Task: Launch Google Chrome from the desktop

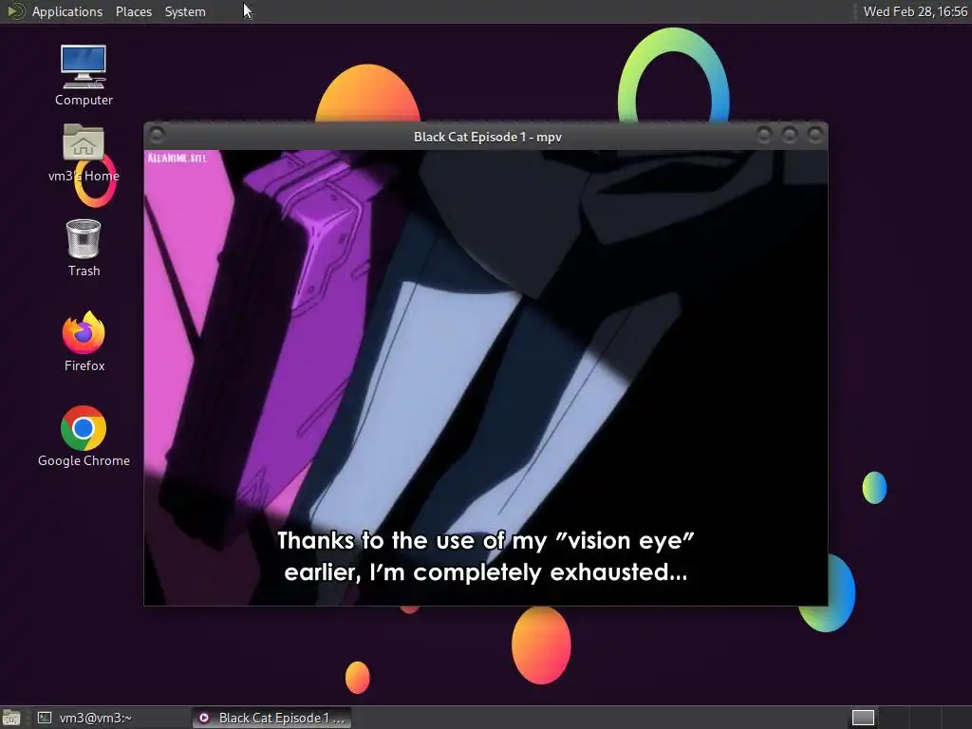Action: click(x=84, y=436)
